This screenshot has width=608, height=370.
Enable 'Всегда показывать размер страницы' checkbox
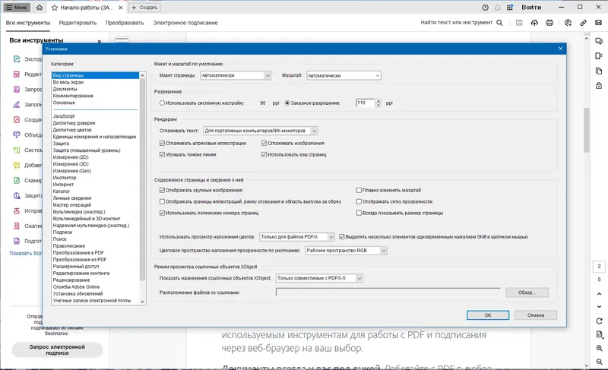[x=359, y=213]
